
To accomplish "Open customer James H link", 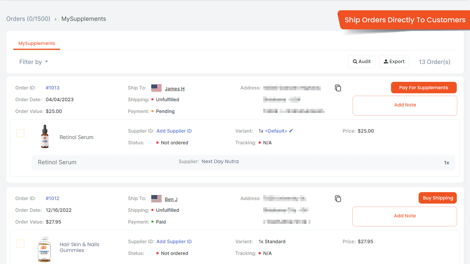I will click(174, 89).
